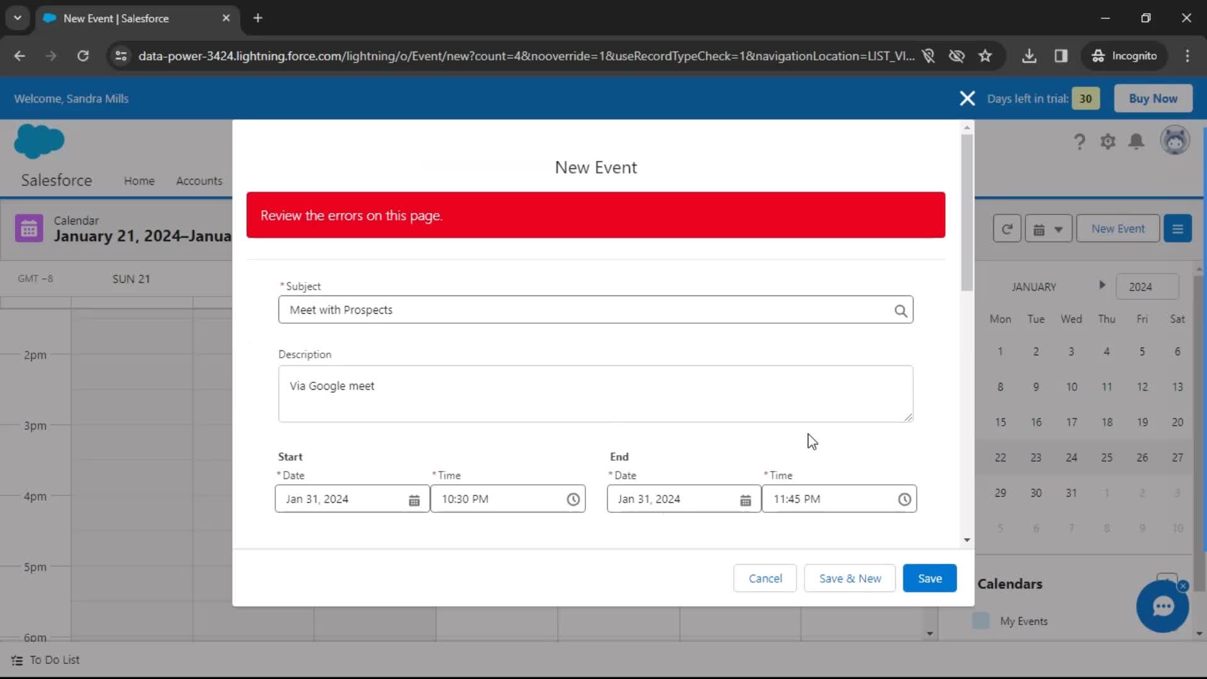Select January 15 in mini calendar

1000,422
